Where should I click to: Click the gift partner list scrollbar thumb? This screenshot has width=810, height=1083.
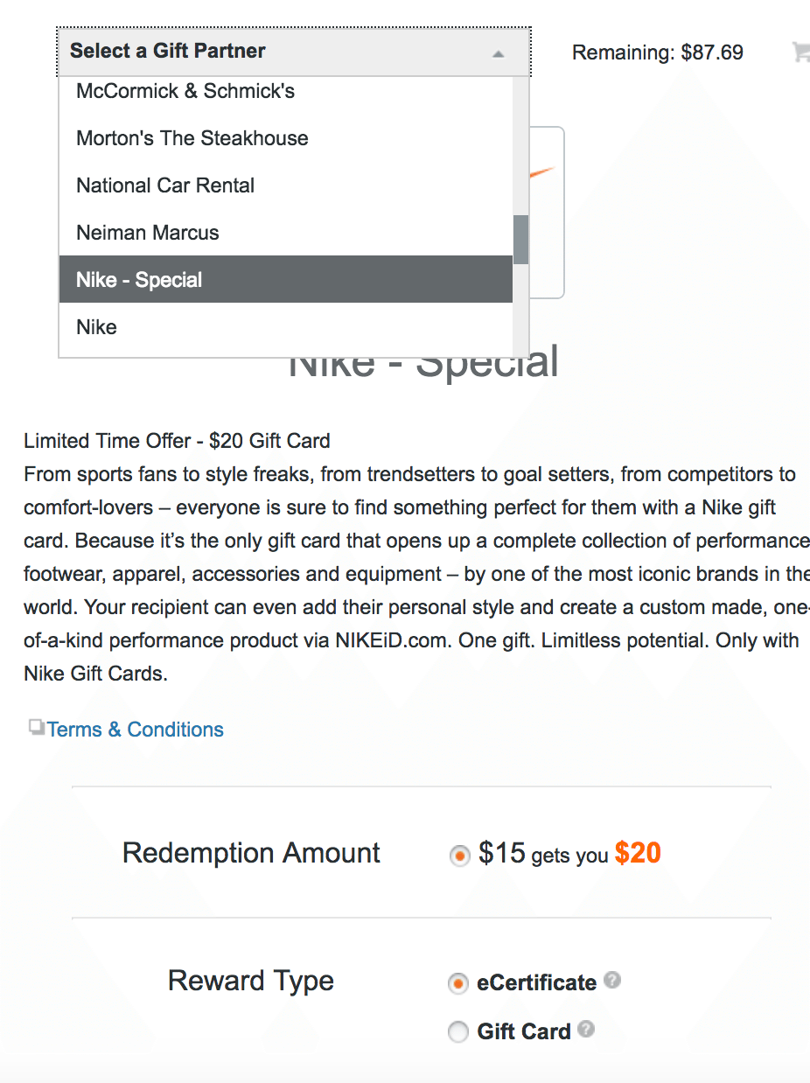[520, 239]
